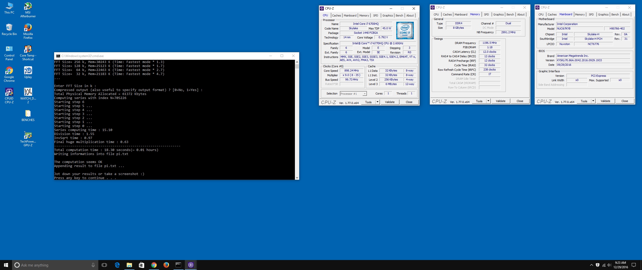Click the Intel Core i7 logo
Image resolution: width=642 pixels, height=270 pixels.
pos(405,30)
